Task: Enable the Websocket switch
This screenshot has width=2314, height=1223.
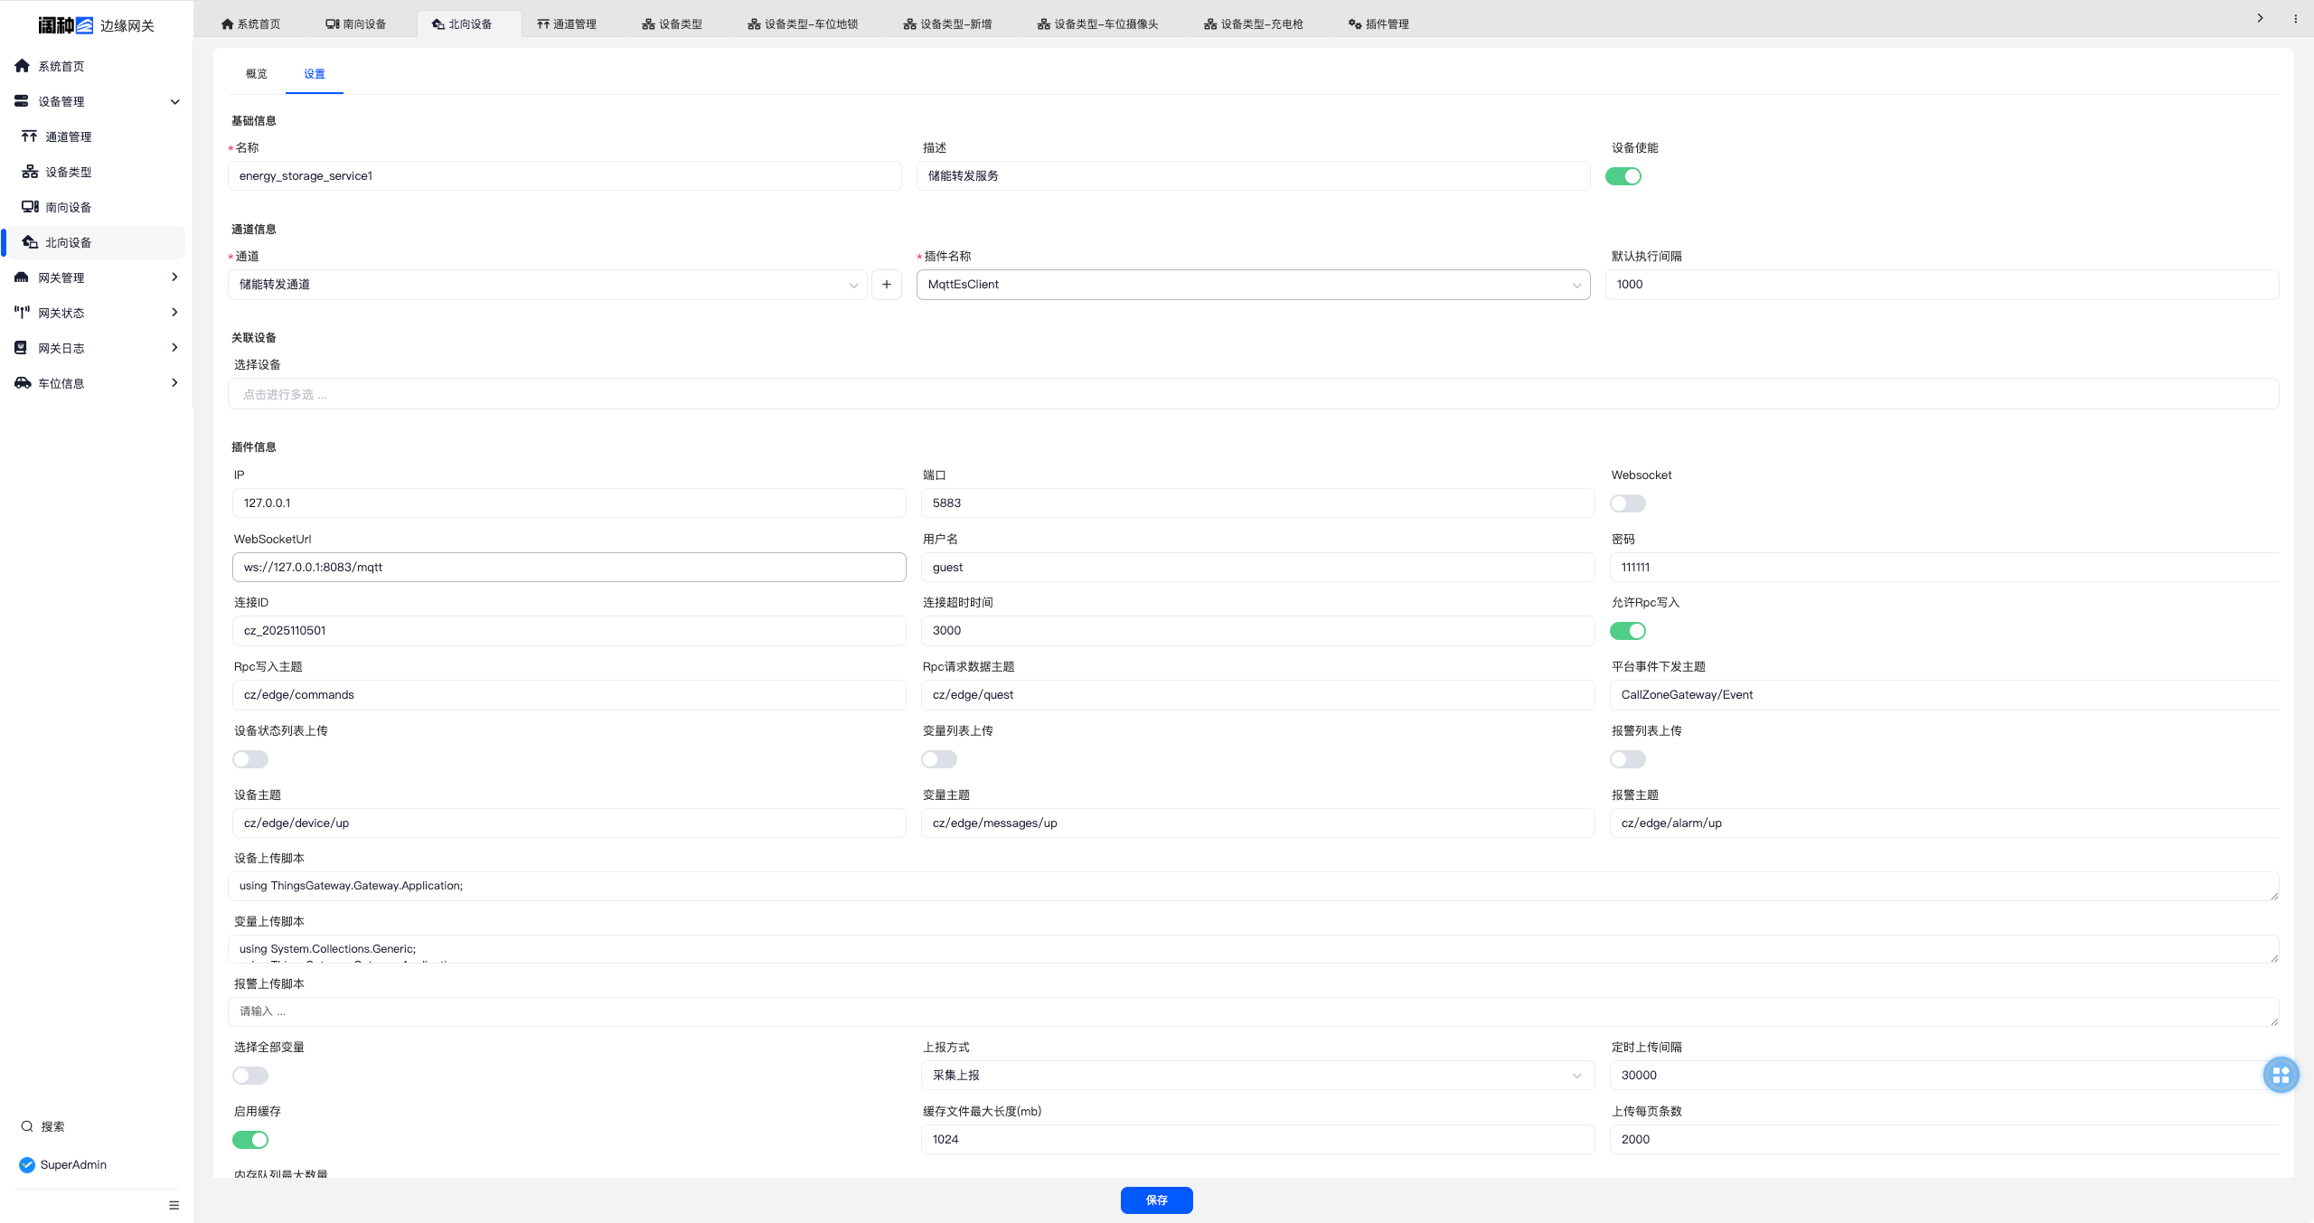Action: [x=1627, y=503]
